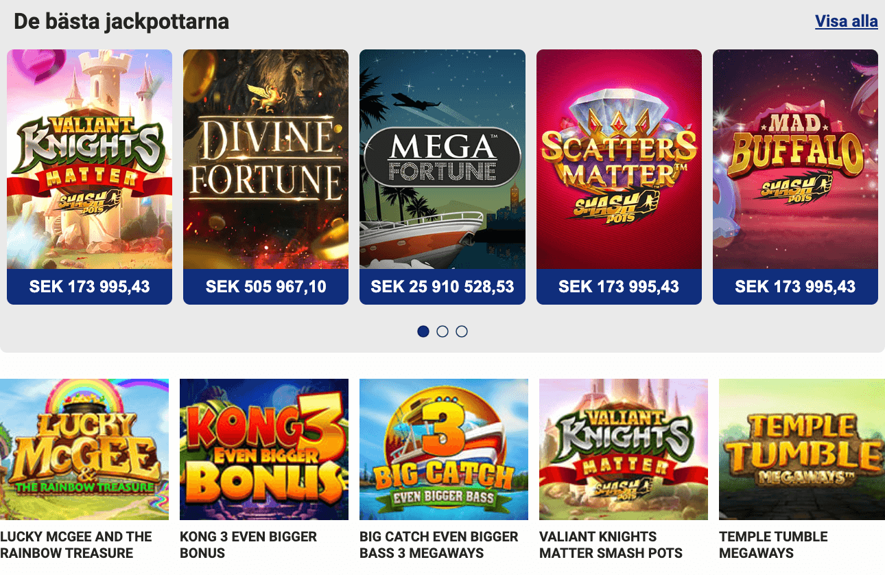Jump to the third carousel page dot
885x575 pixels.
tap(462, 331)
